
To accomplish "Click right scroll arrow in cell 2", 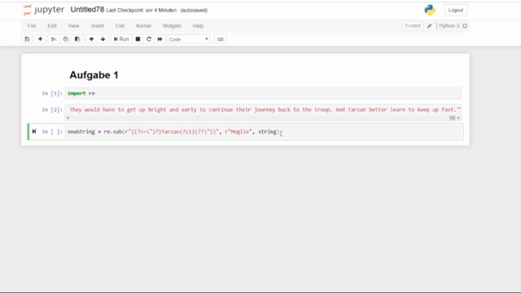I will 458,118.
